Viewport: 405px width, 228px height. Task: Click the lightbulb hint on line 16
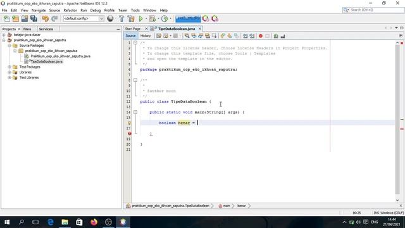[129, 123]
